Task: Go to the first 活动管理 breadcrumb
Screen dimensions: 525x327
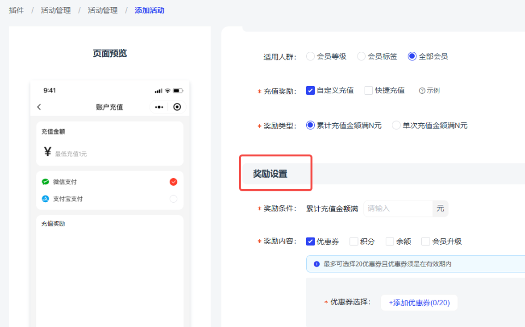Action: point(56,10)
